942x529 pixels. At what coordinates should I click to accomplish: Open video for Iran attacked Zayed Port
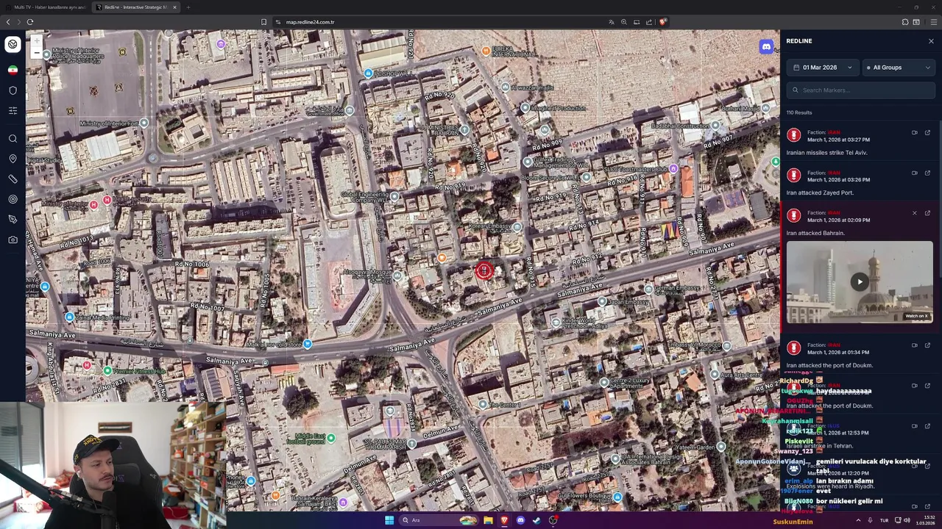coord(915,173)
